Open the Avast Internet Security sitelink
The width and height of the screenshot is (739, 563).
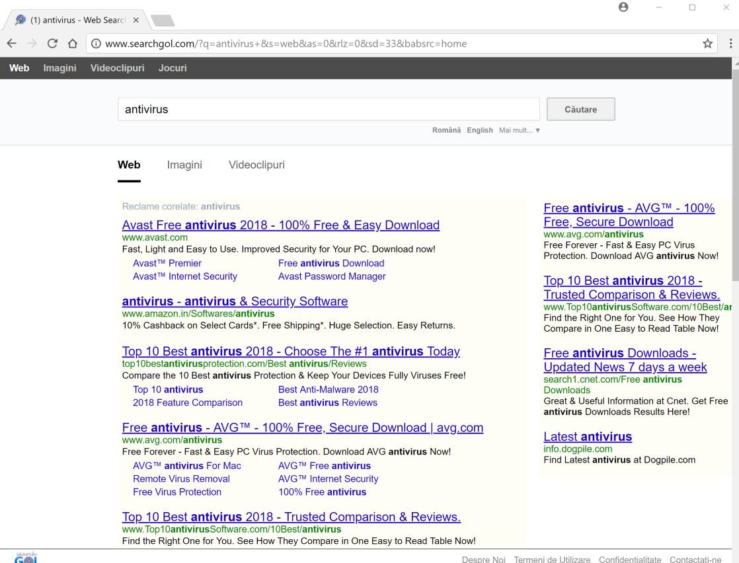click(185, 277)
